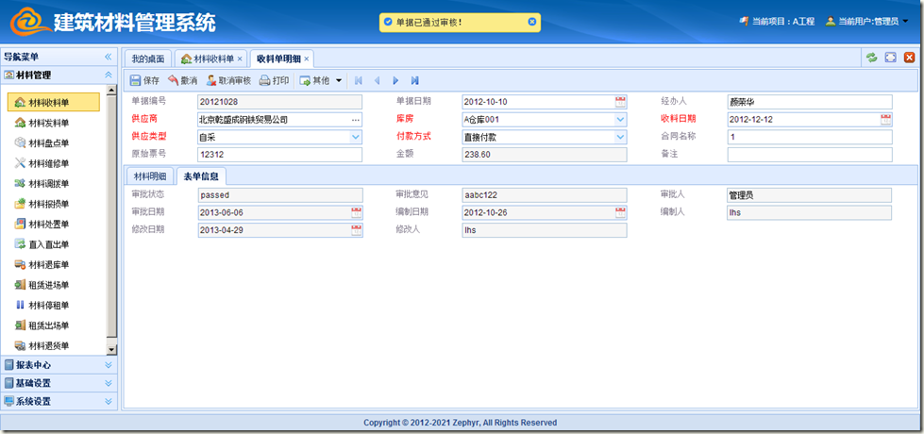Click the fullscreen icon at top right

(x=890, y=58)
